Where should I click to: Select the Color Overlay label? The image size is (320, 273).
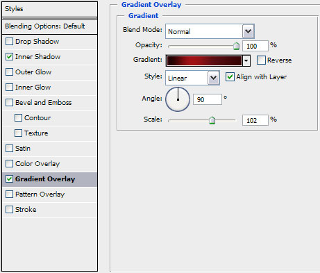37,164
